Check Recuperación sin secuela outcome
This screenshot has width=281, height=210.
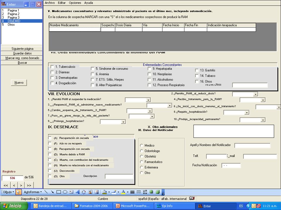click(x=50, y=138)
